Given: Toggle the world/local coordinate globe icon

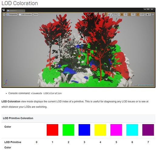Looking at the screenshot, I should tap(116, 14).
